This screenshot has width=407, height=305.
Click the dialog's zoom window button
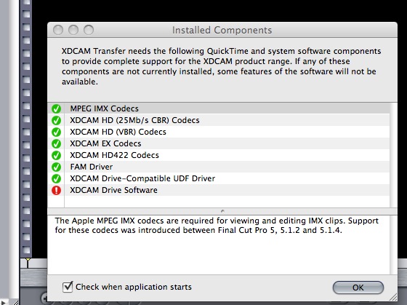pyautogui.click(x=89, y=30)
